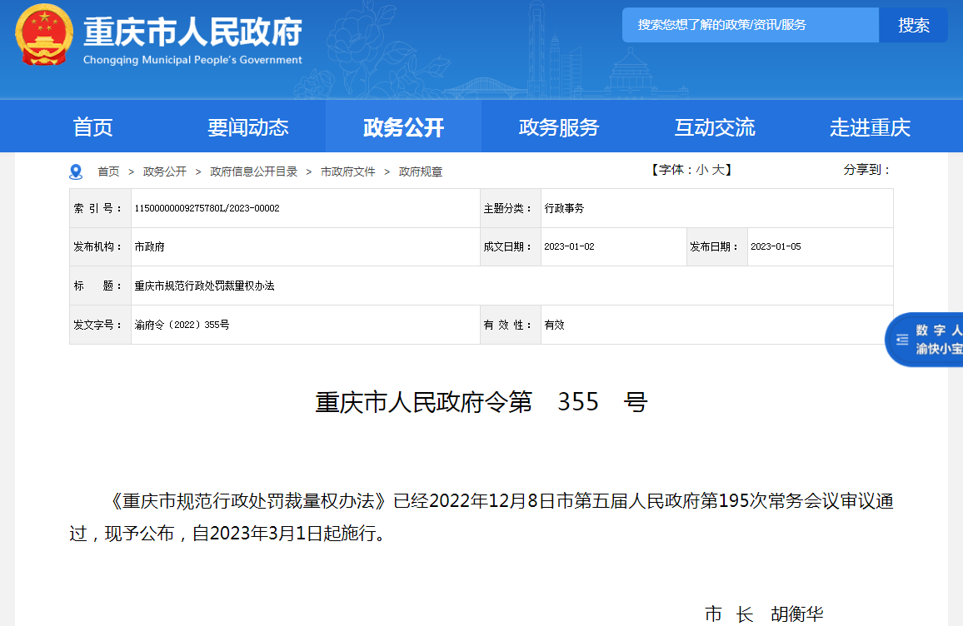
Task: Open the 互动交流 section
Action: pos(714,126)
